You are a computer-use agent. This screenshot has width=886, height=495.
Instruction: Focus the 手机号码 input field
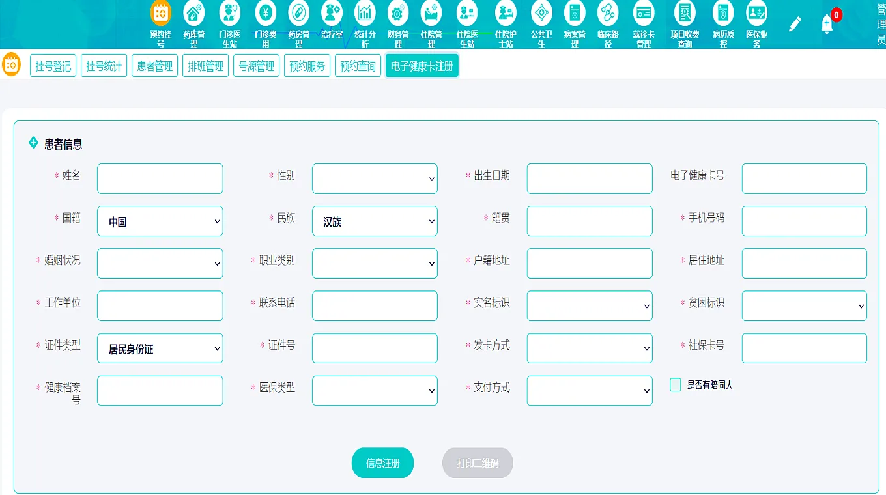(805, 221)
